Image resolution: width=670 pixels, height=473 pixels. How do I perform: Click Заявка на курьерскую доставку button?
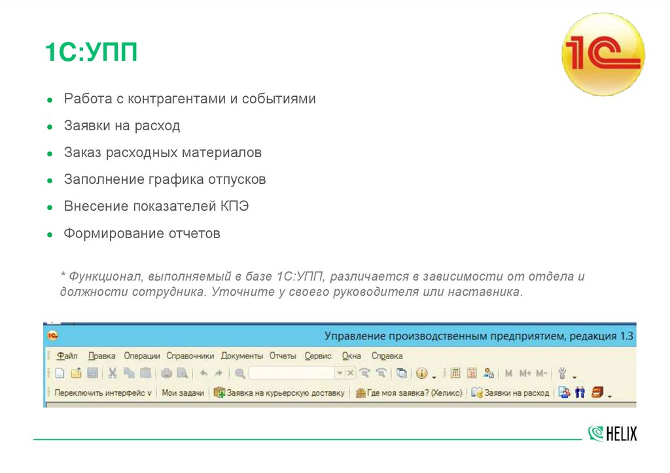click(279, 393)
